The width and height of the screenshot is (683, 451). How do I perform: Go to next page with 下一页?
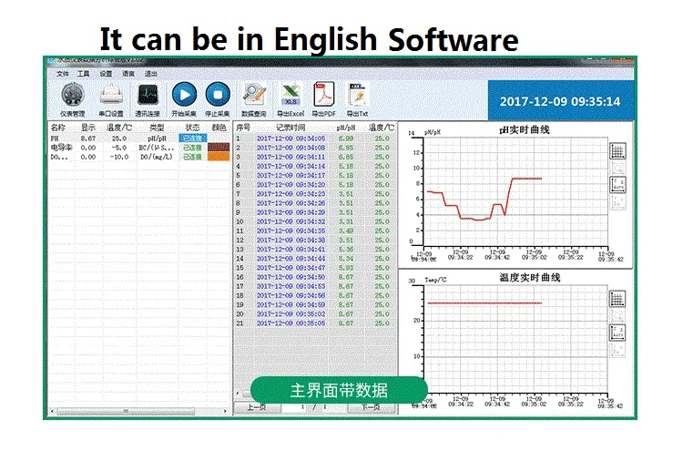(x=371, y=407)
